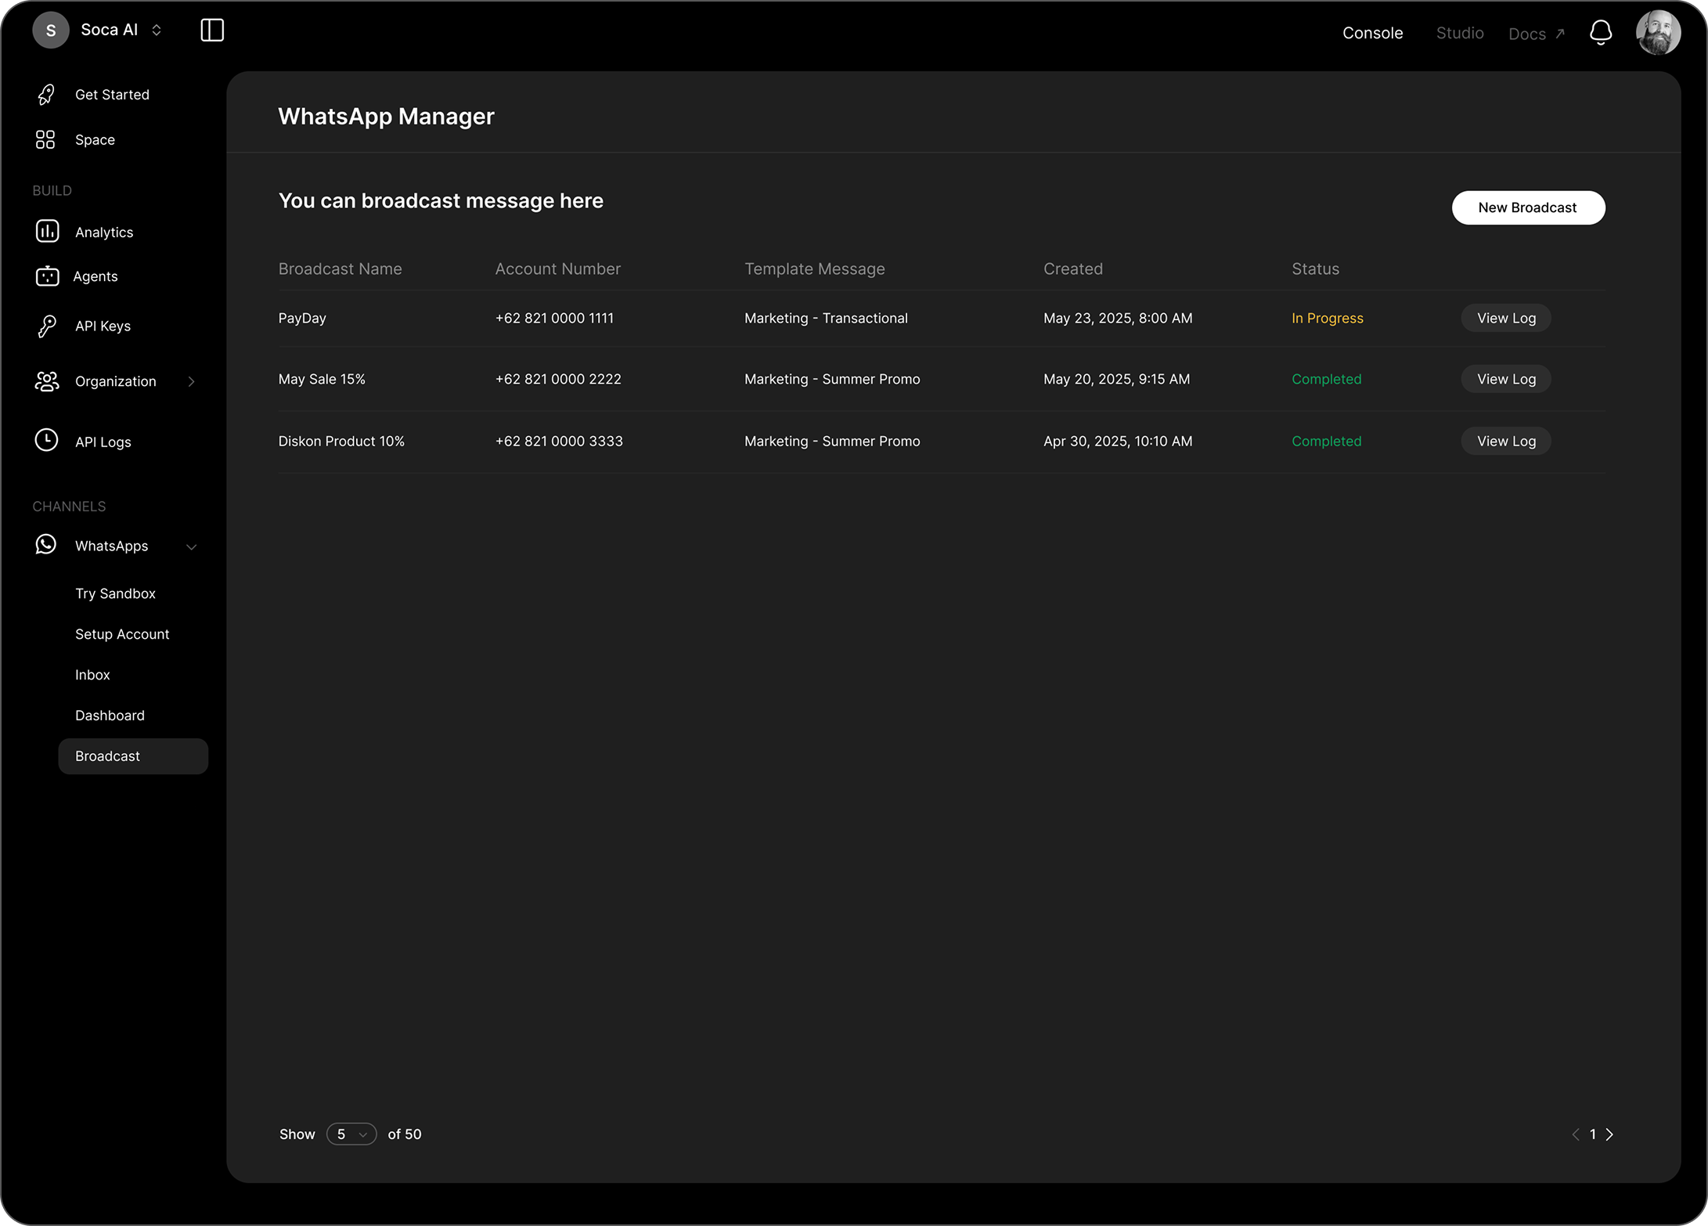Click the sidebar panel toggle icon

[x=212, y=31]
